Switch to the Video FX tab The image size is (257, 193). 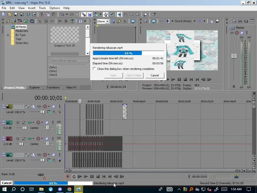pos(71,87)
